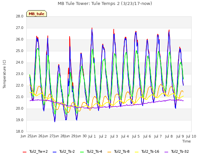Select the Tul2_Ts-8 legend label
The height and width of the screenshot is (158, 211).
[122, 151]
